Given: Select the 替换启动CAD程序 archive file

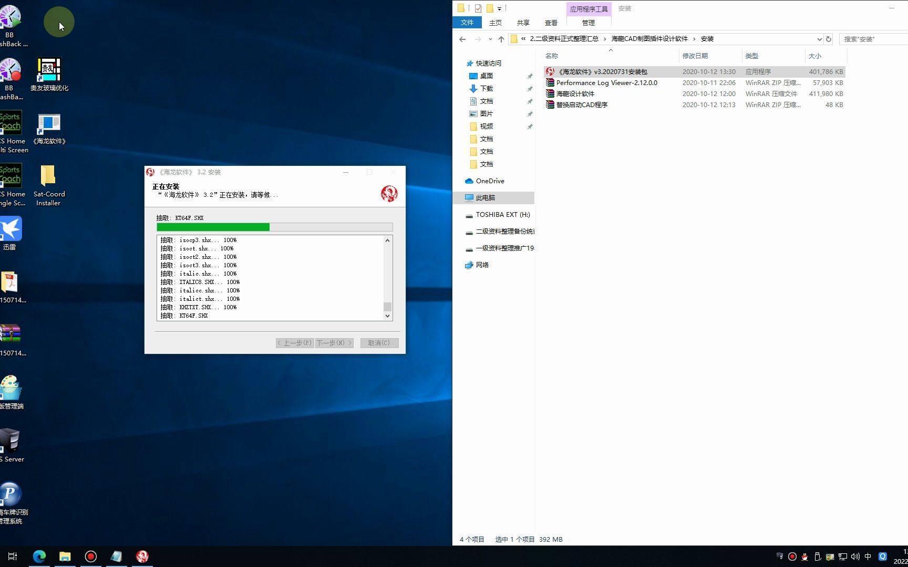Looking at the screenshot, I should coord(694,104).
